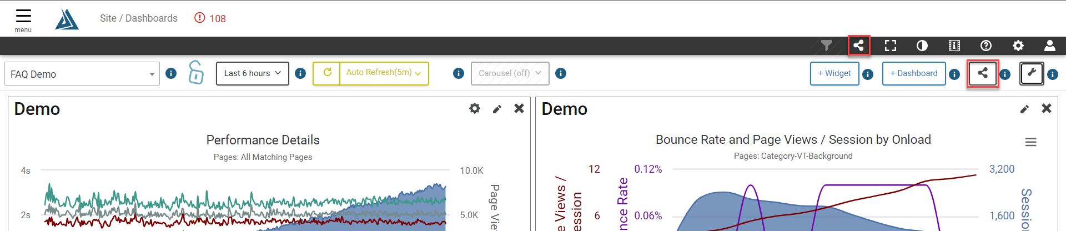Toggle the contrast theme icon

pyautogui.click(x=922, y=46)
